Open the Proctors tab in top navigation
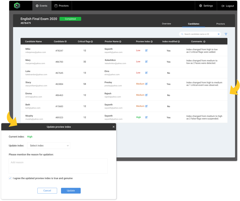The image size is (240, 201). [x=61, y=5]
